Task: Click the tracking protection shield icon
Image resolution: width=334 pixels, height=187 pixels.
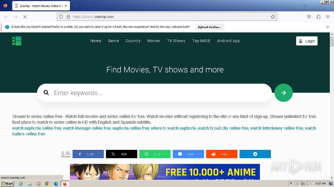Action: point(61,17)
